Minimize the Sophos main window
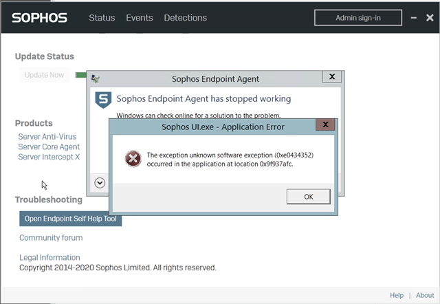The height and width of the screenshot is (304, 440). click(x=414, y=18)
